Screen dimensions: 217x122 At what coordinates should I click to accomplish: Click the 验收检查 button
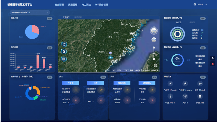pyautogui.click(x=122, y=83)
